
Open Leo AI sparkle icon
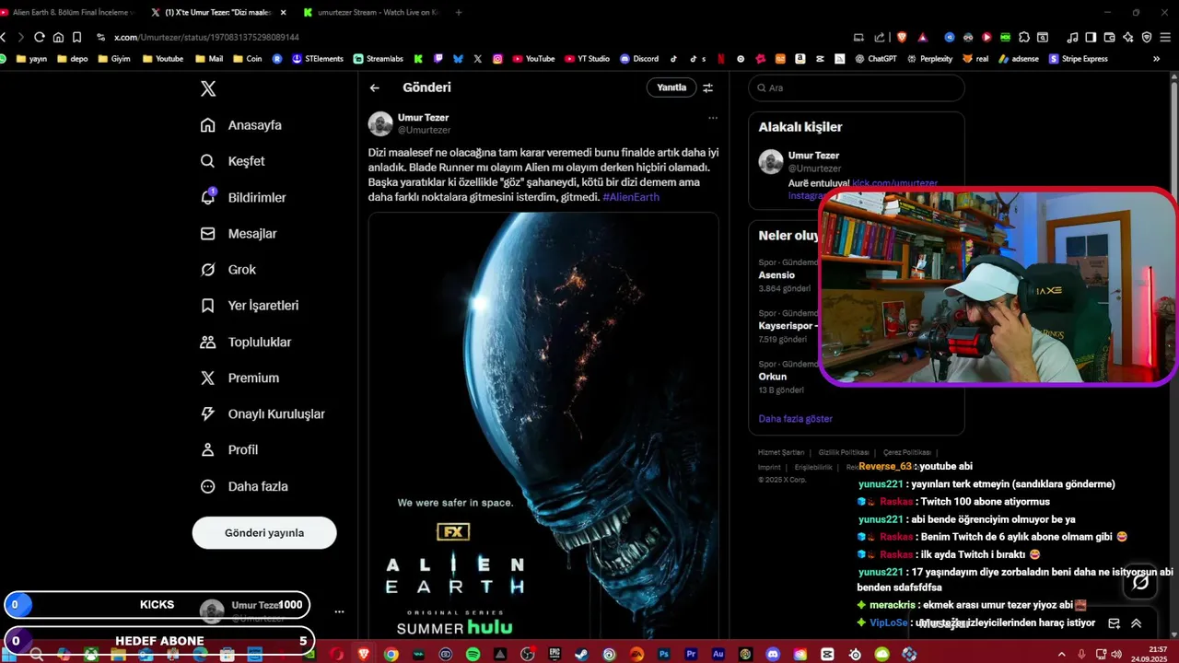[x=1128, y=37]
